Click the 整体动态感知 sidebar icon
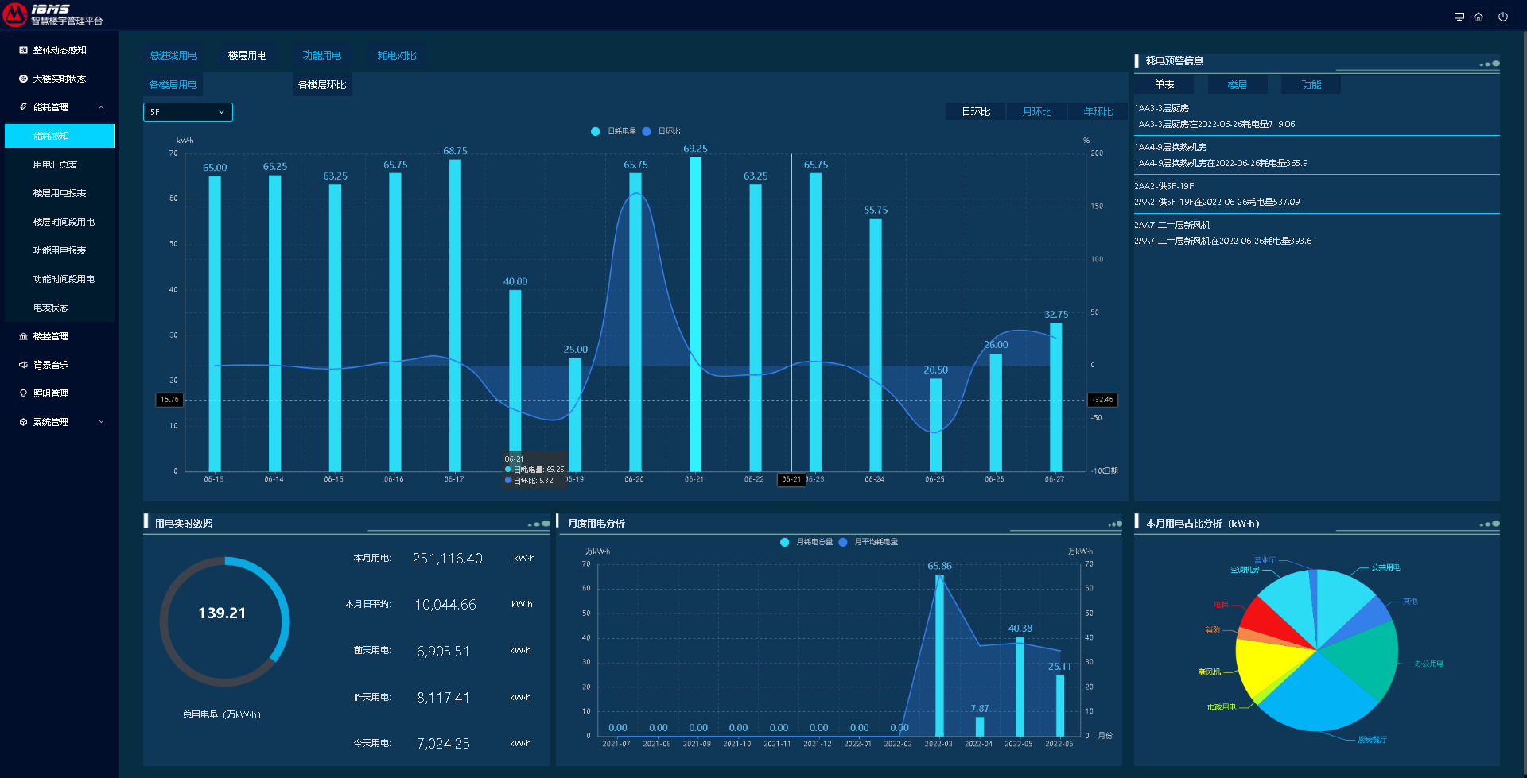Image resolution: width=1527 pixels, height=778 pixels. [x=23, y=50]
